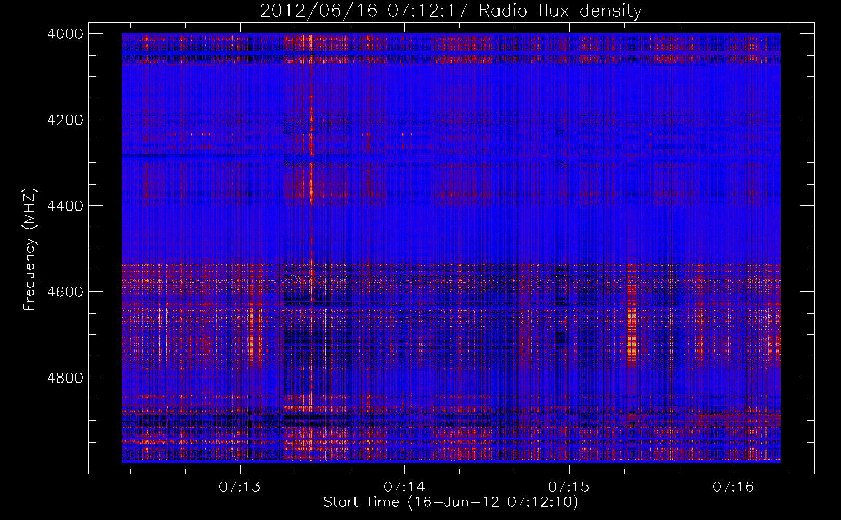This screenshot has width=841, height=520.
Task: Click the 07:16 time axis label
Action: [x=733, y=487]
